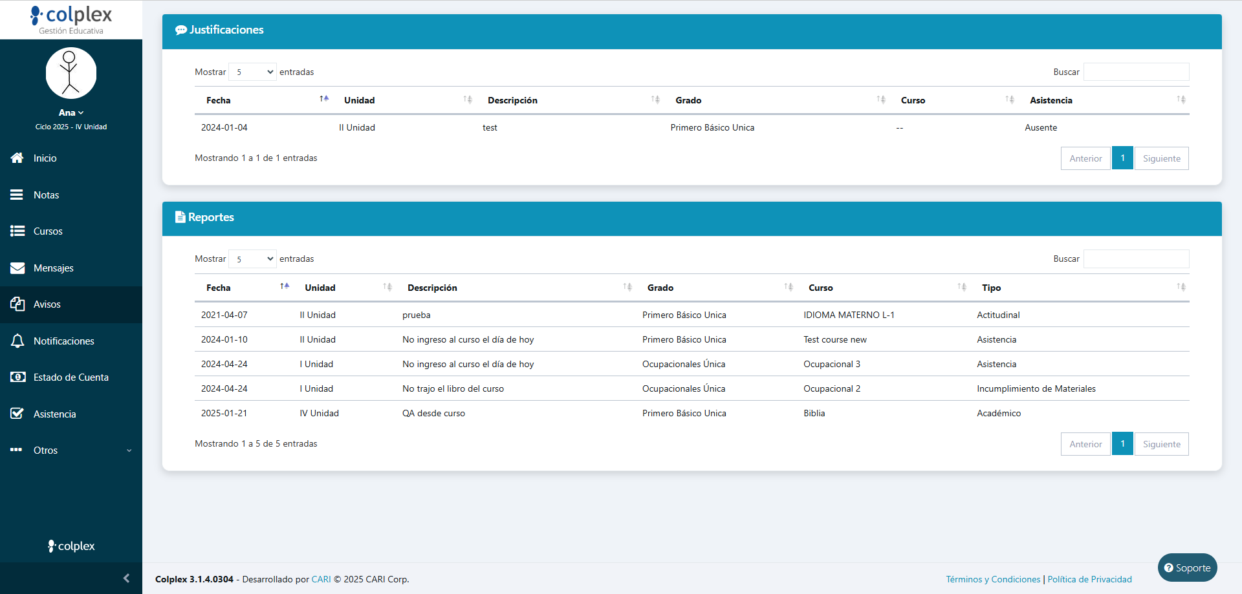Go to Notas menu item
Viewport: 1242px width, 594px height.
pos(71,195)
